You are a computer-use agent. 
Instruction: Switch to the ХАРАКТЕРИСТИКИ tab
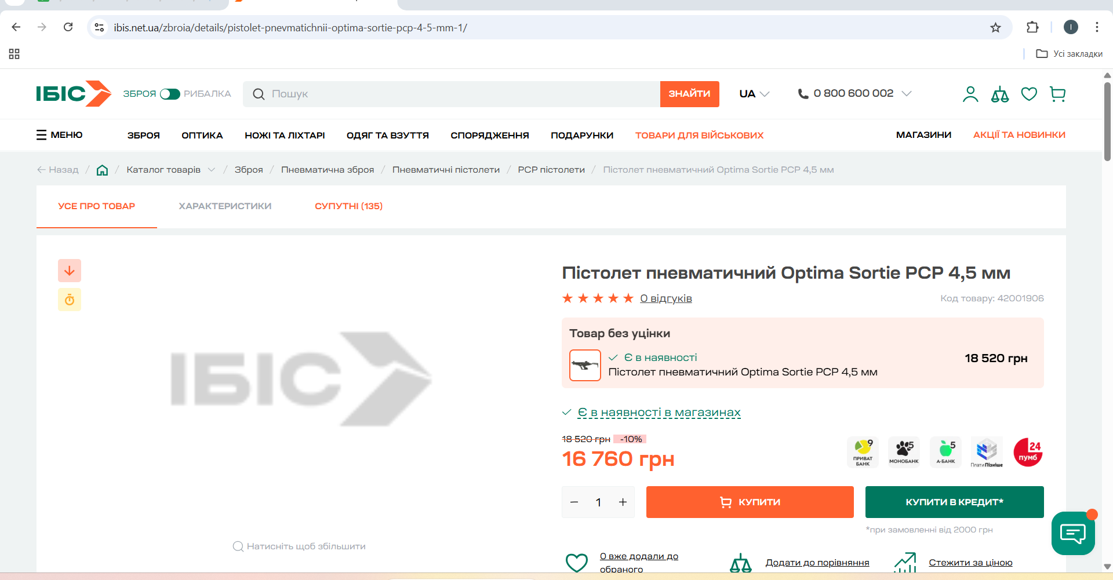[x=225, y=206]
